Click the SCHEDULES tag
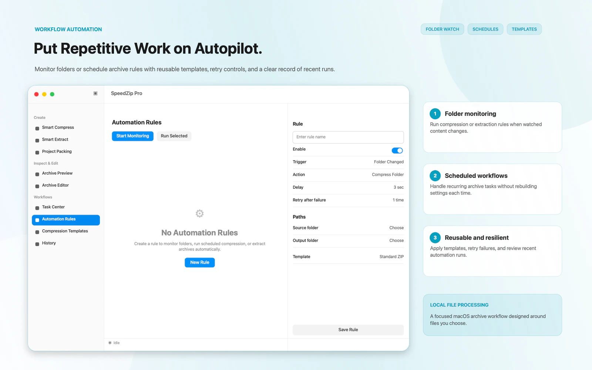This screenshot has width=592, height=370. point(485,29)
